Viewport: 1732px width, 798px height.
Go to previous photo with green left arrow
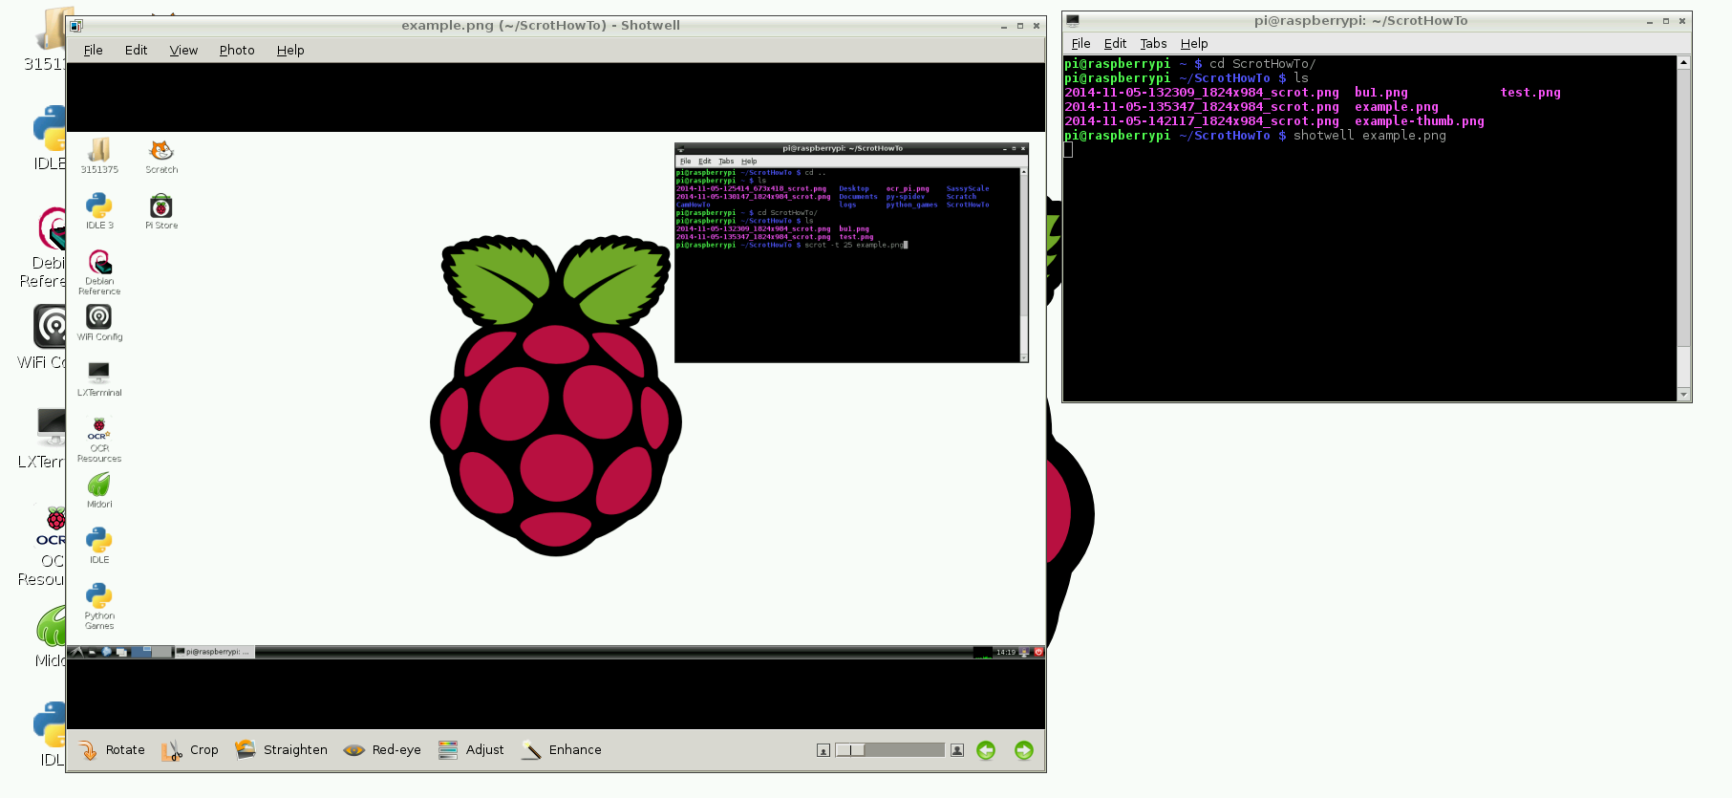[x=986, y=750]
